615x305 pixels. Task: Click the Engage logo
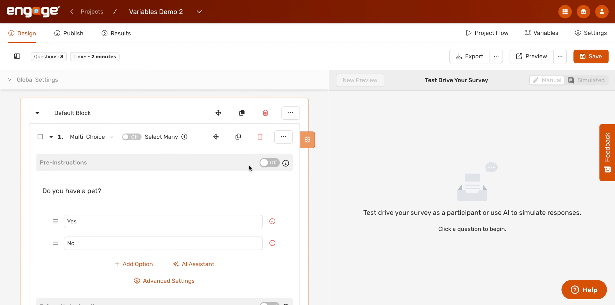[33, 12]
